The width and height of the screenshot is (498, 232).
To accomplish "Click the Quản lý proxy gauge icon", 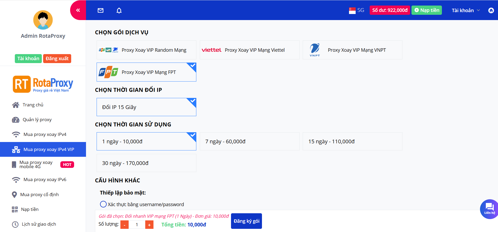I will pos(16,120).
